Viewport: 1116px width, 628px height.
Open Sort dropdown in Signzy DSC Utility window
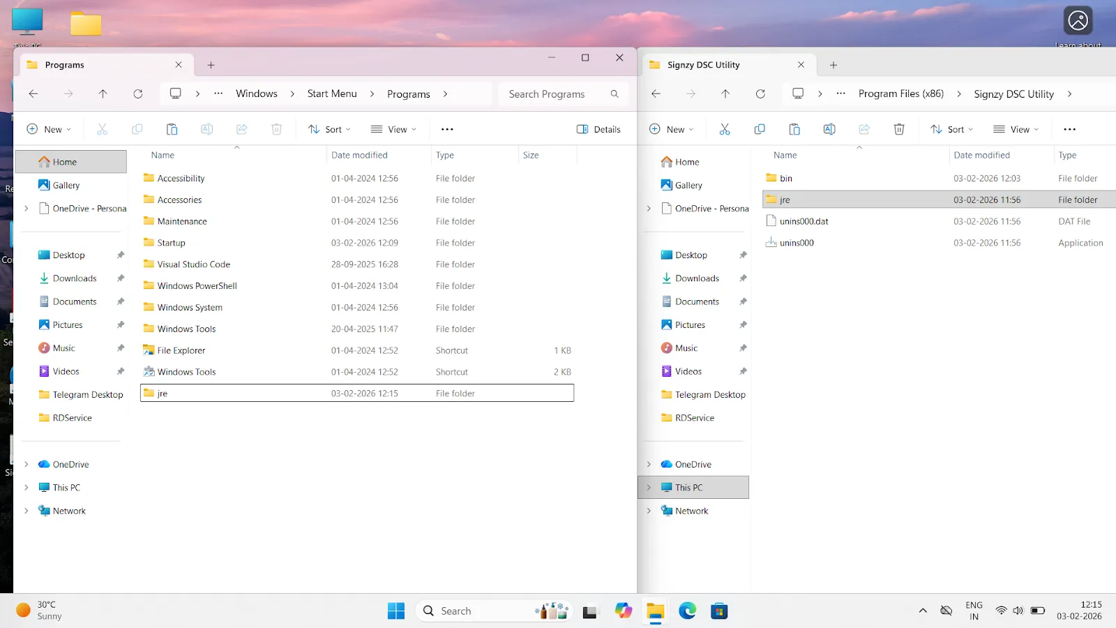pos(951,129)
